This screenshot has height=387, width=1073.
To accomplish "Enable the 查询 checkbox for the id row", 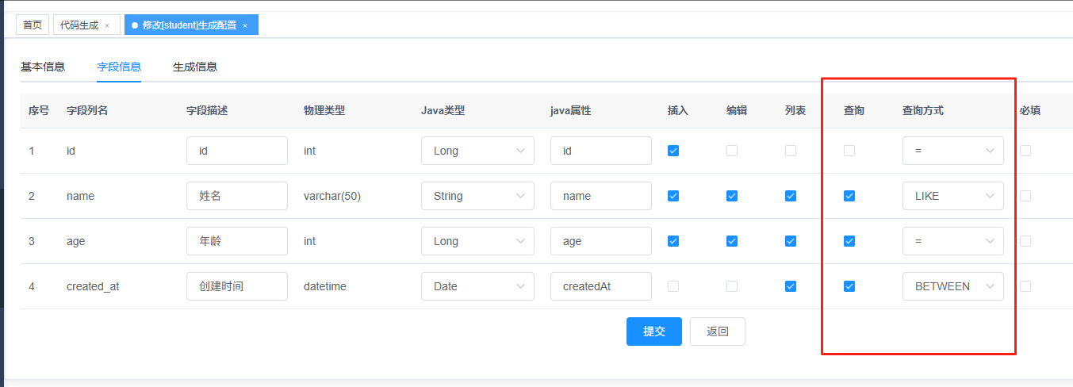I will pos(849,151).
